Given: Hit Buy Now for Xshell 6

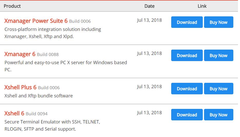Looking at the screenshot, I should point(218,115).
